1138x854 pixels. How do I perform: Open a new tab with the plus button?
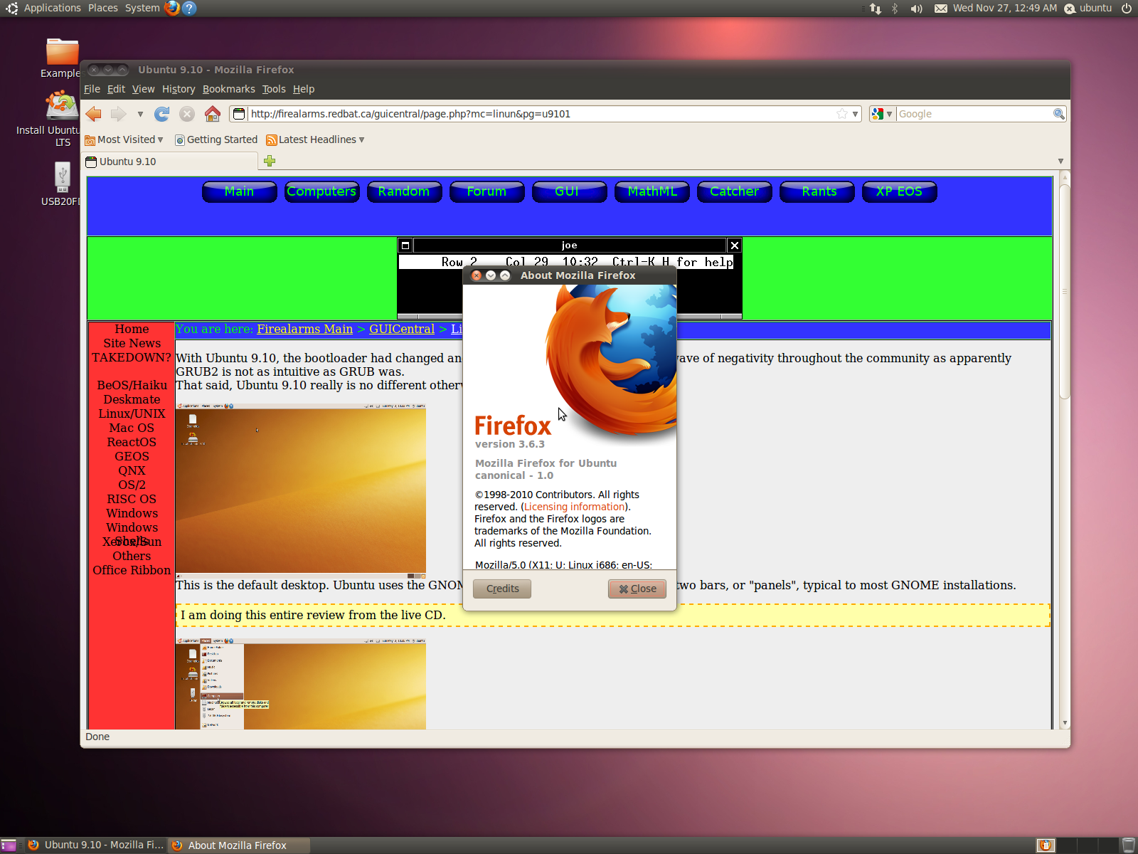(x=270, y=161)
